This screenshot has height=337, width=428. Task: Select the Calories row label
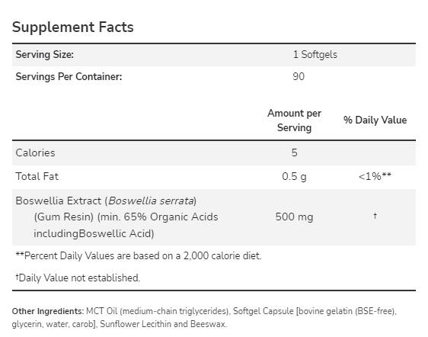35,152
